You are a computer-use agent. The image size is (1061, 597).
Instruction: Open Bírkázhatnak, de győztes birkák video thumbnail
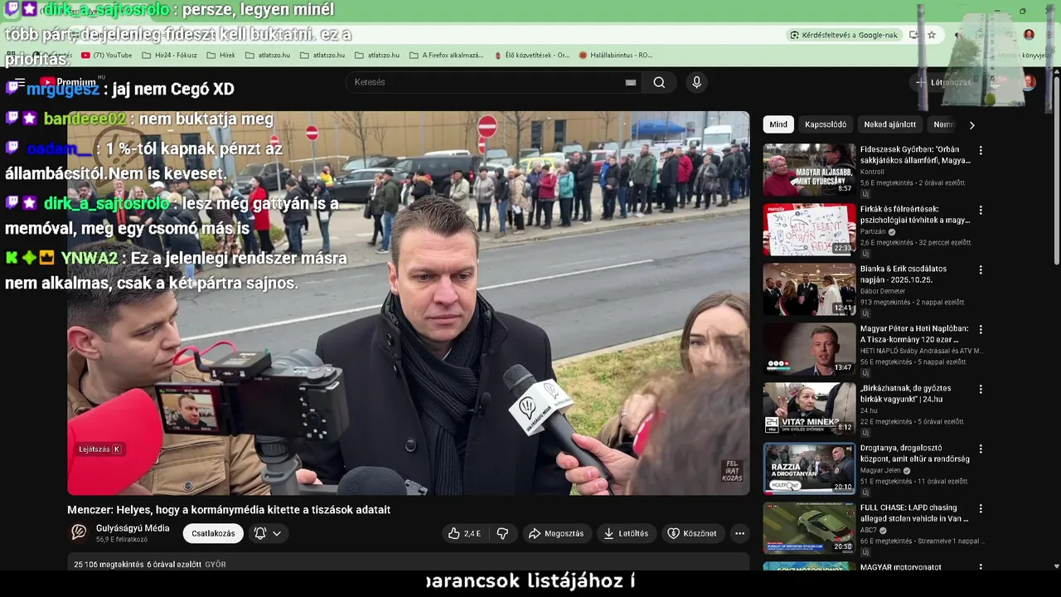tap(809, 409)
